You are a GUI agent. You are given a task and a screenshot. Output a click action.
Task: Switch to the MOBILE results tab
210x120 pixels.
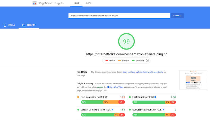9,25
